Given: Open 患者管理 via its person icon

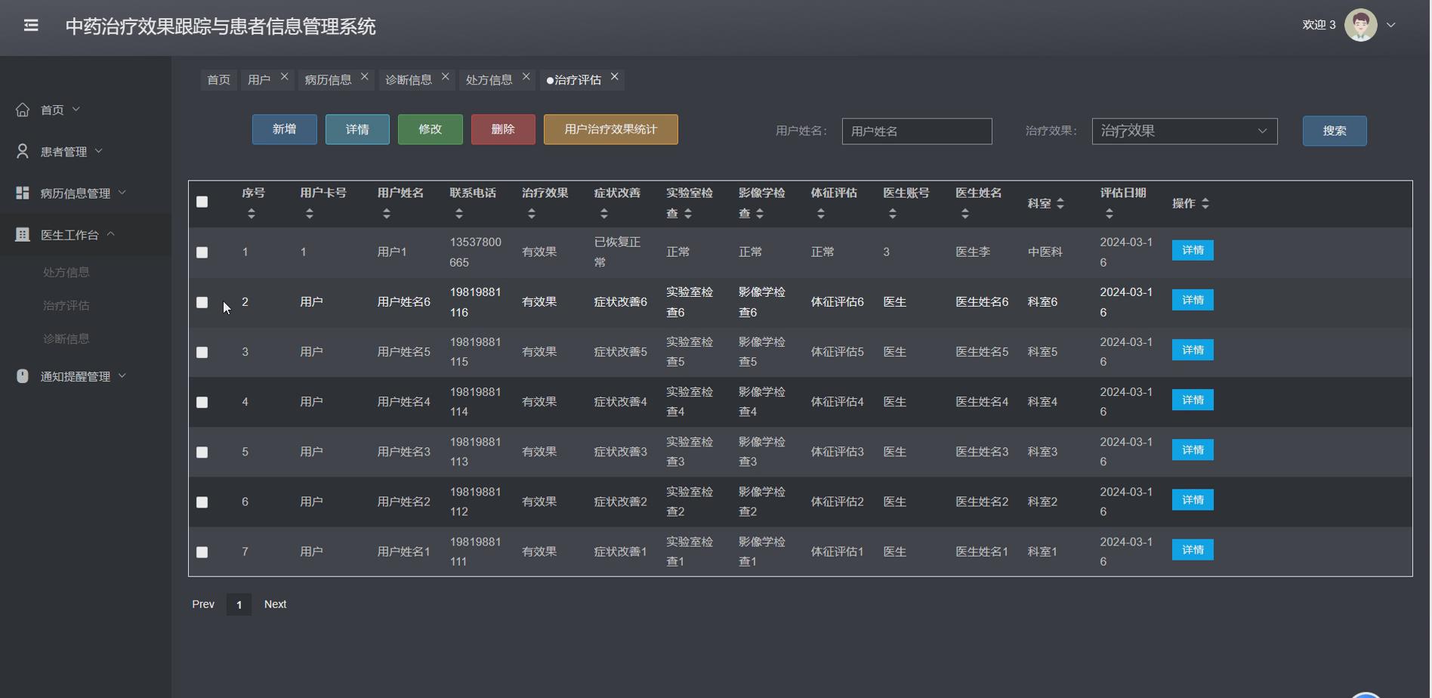Looking at the screenshot, I should [21, 151].
